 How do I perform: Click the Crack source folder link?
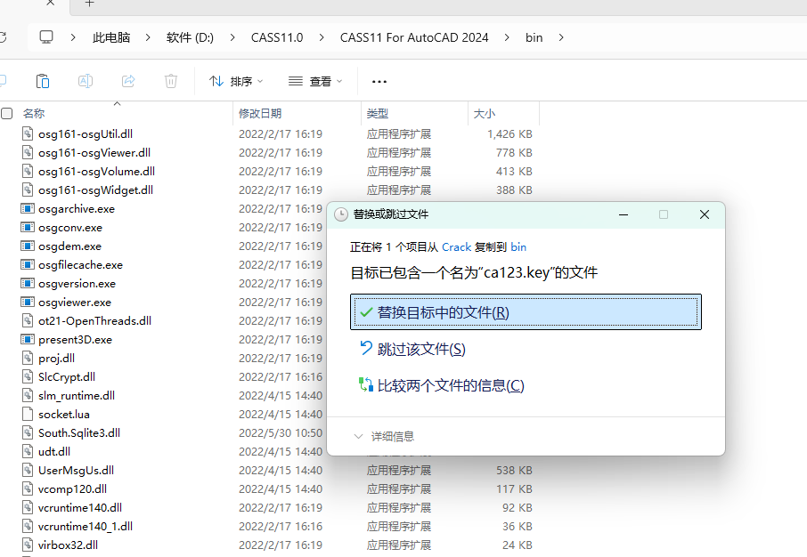point(456,247)
